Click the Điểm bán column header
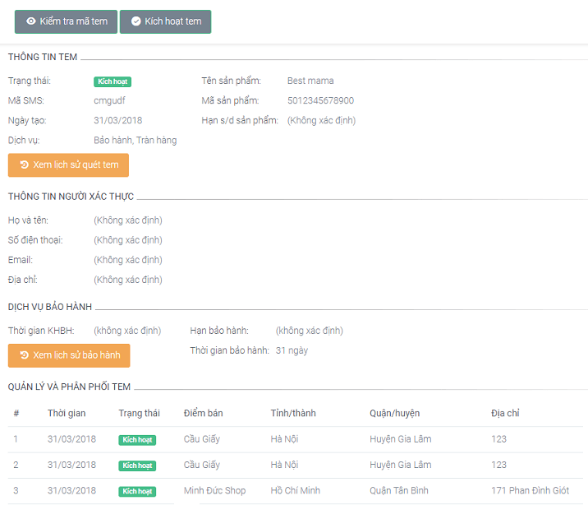Screen dimensions: 588x505 204,413
